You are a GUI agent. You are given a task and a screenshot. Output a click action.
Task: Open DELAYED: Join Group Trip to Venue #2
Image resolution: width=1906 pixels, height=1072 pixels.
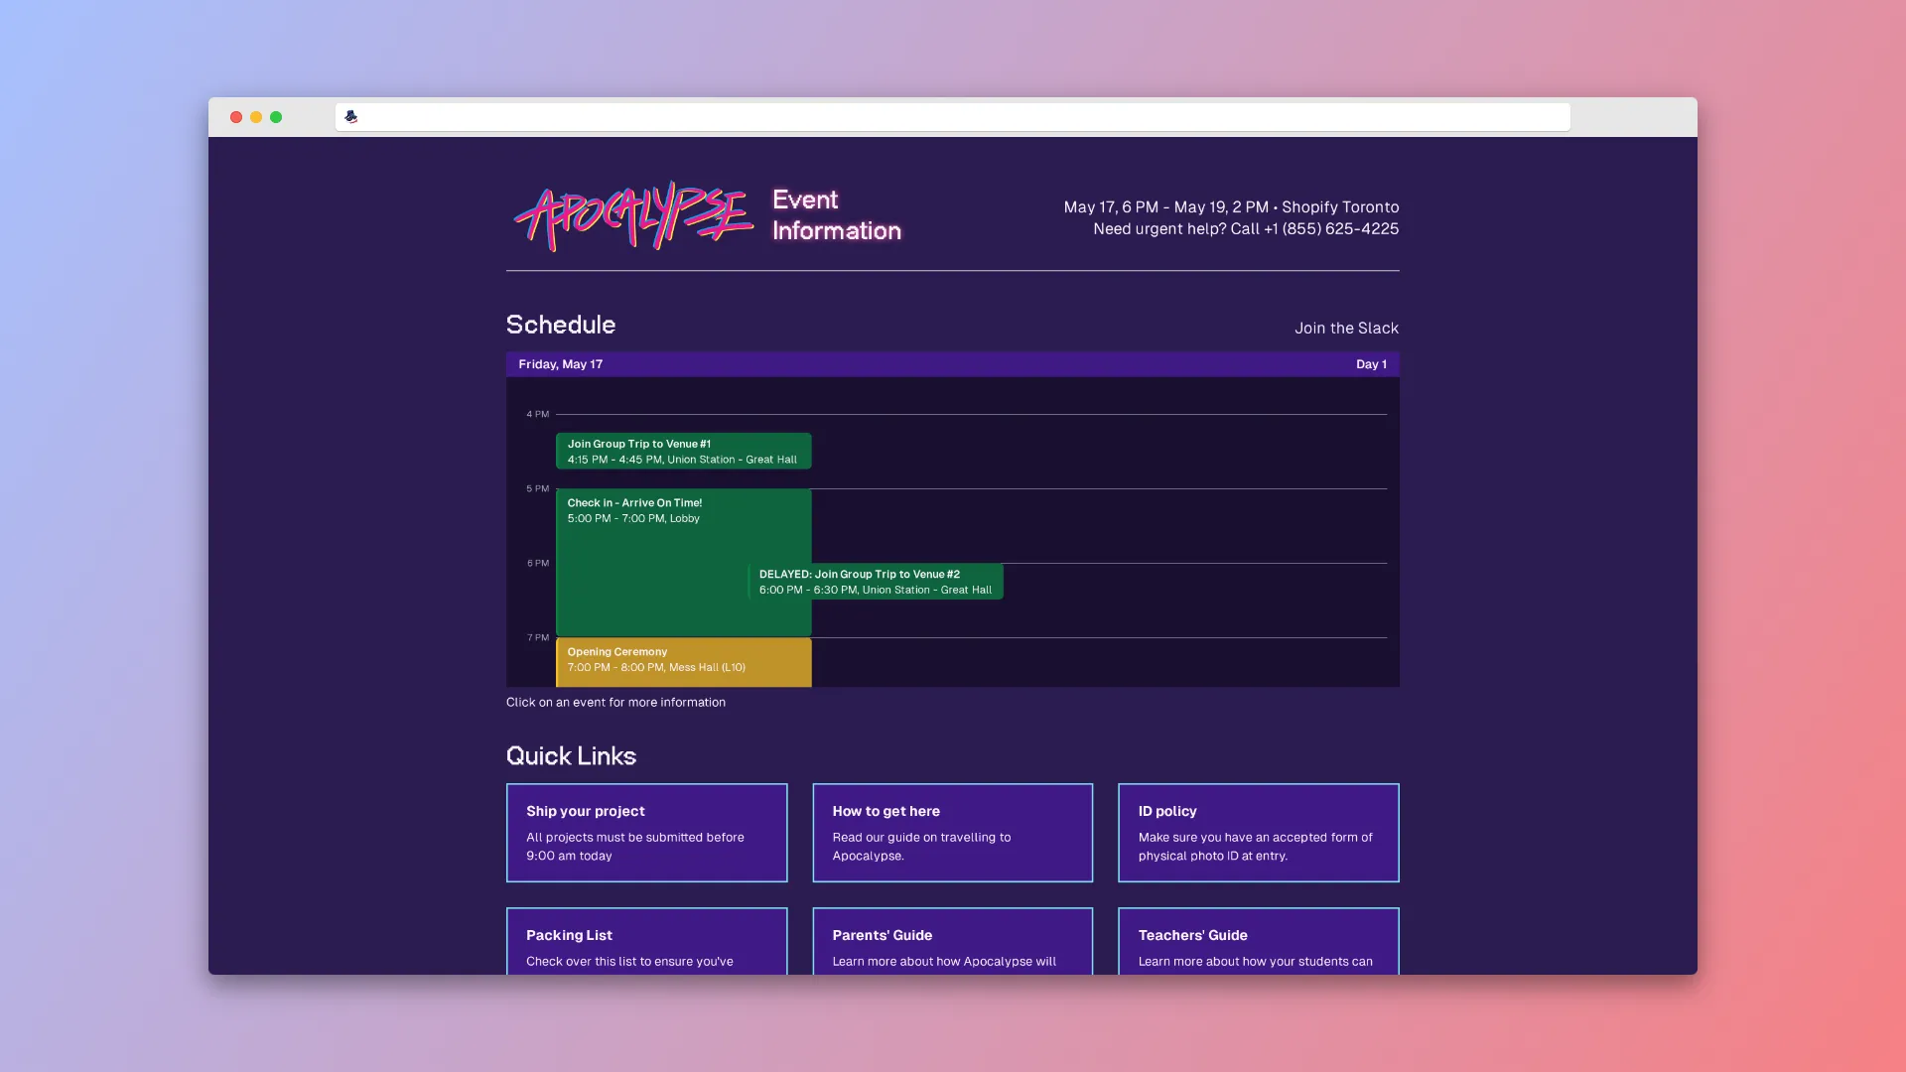pyautogui.click(x=876, y=582)
